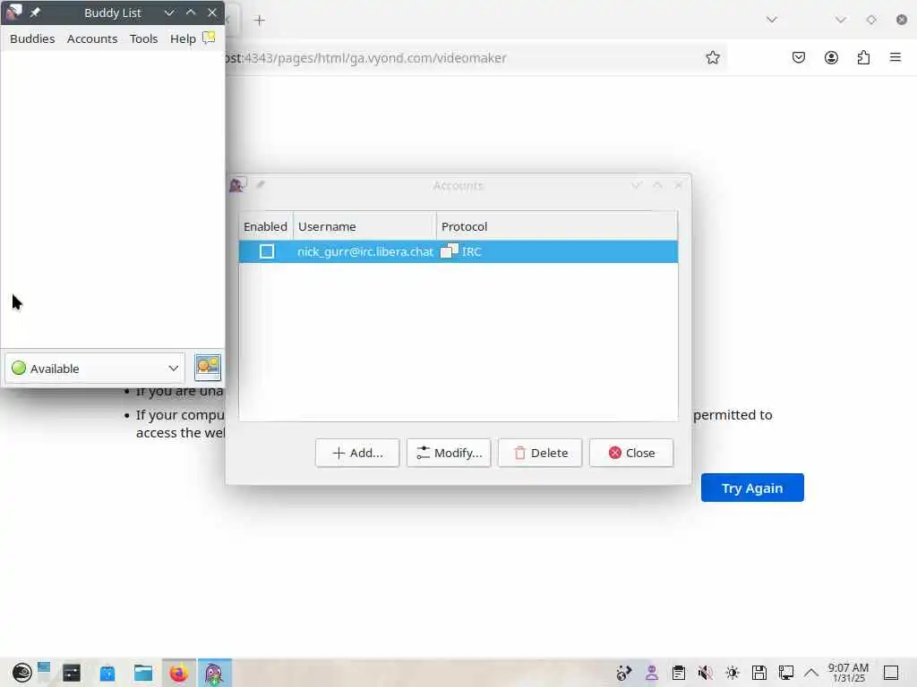
Task: Pin the Accounts dialog window
Action: coord(261,184)
